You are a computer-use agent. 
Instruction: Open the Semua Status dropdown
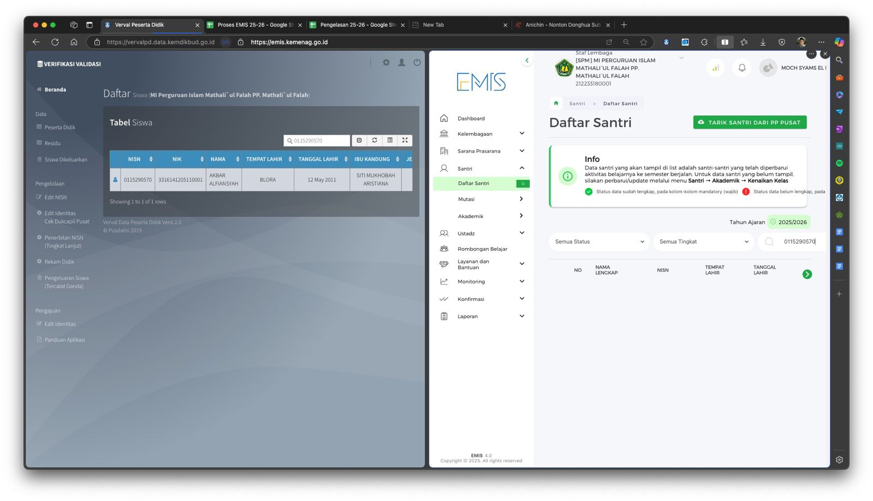[599, 242]
